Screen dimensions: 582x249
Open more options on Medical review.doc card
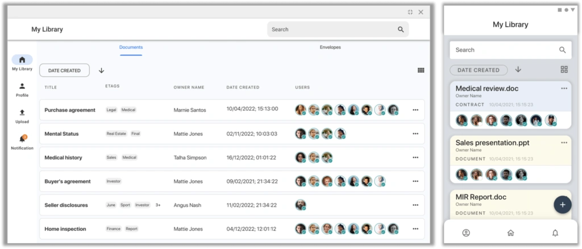tap(564, 88)
